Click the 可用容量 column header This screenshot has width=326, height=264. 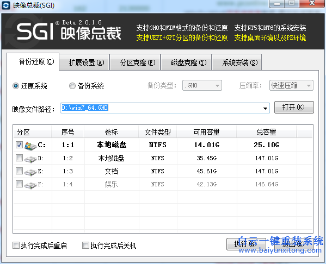207,132
